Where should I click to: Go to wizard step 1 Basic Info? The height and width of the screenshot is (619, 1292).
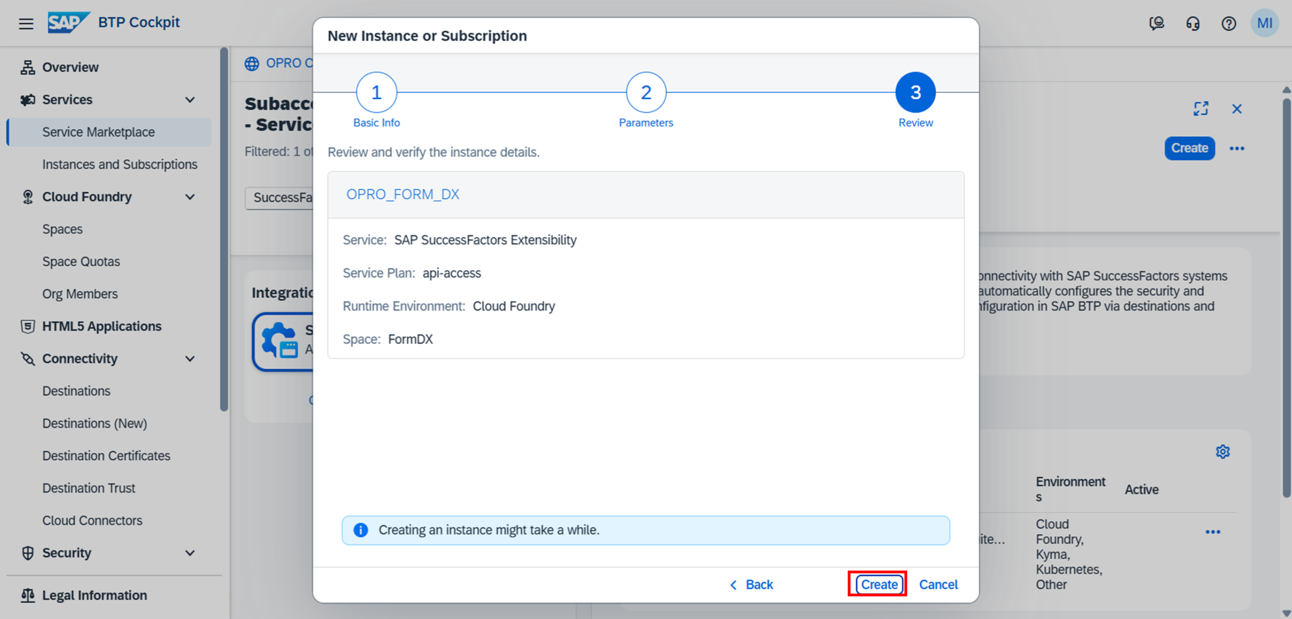(376, 93)
